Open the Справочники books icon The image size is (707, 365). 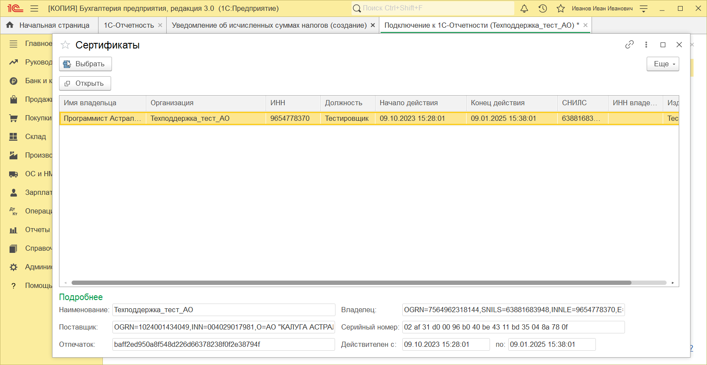[13, 249]
